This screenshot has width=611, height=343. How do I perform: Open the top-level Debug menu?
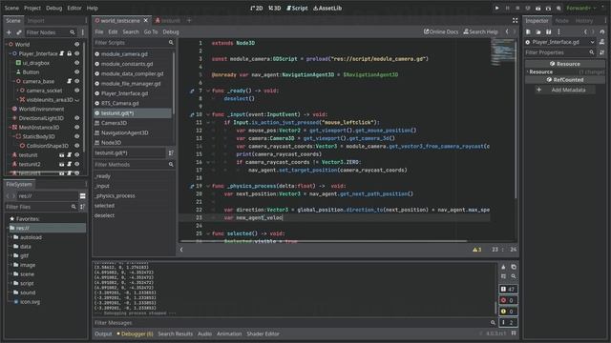point(53,8)
